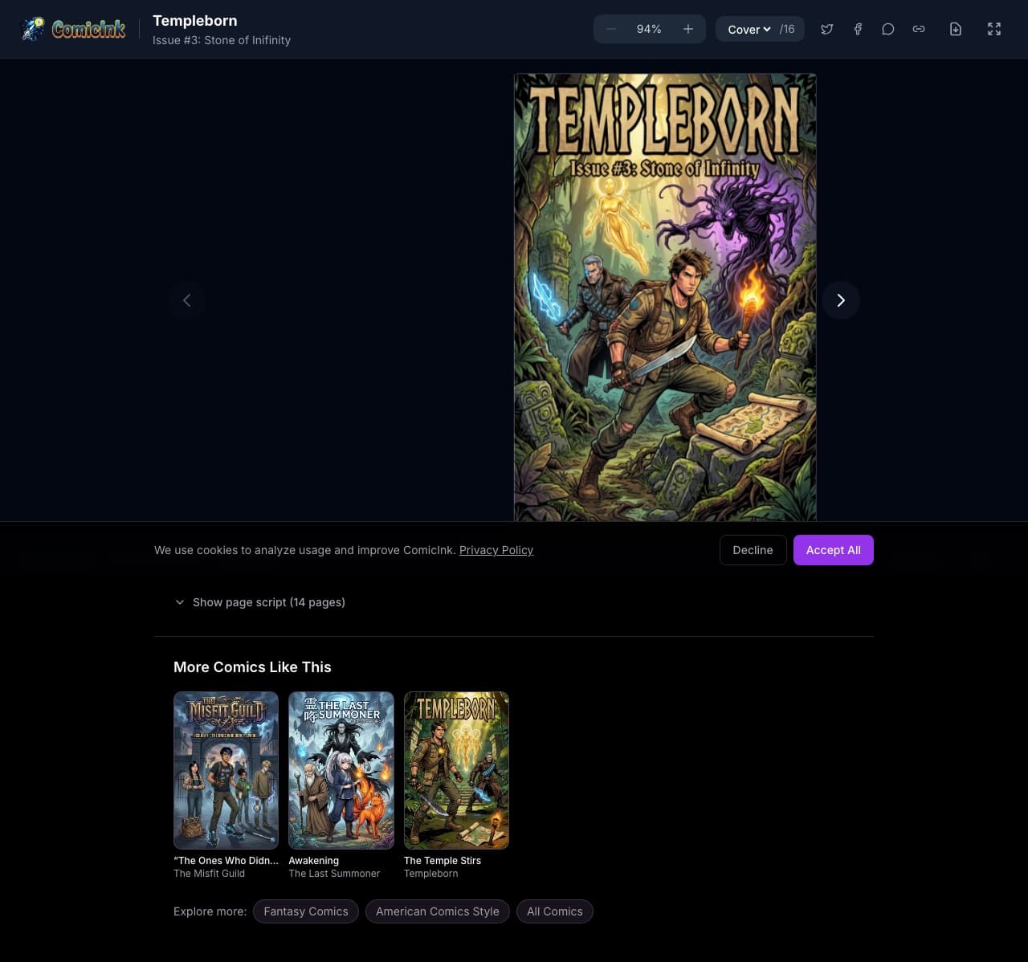Copy the comic link

918,29
